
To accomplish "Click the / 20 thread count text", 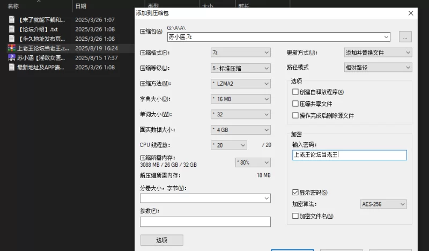I will point(267,145).
